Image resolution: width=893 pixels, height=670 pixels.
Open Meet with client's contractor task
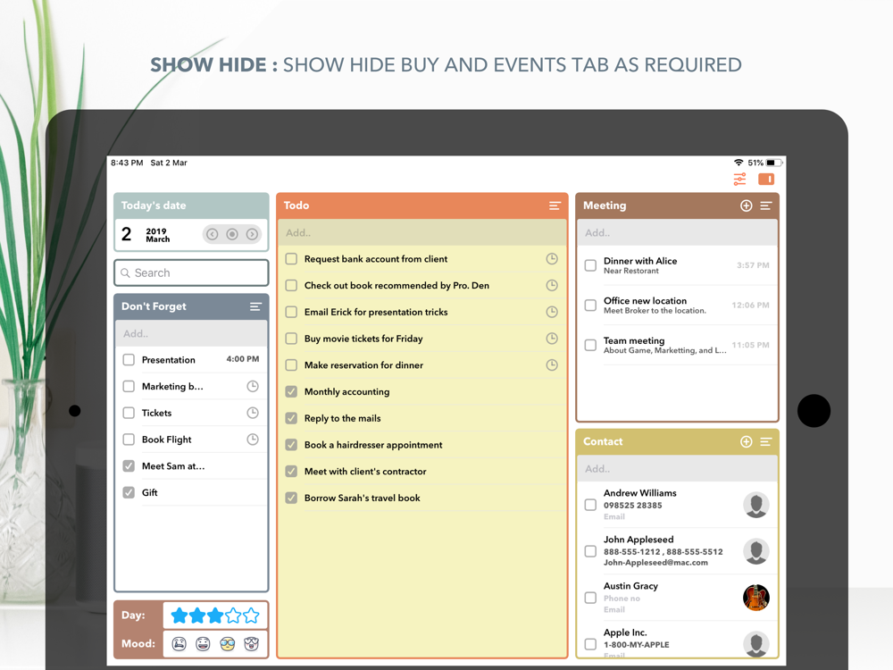pyautogui.click(x=422, y=471)
